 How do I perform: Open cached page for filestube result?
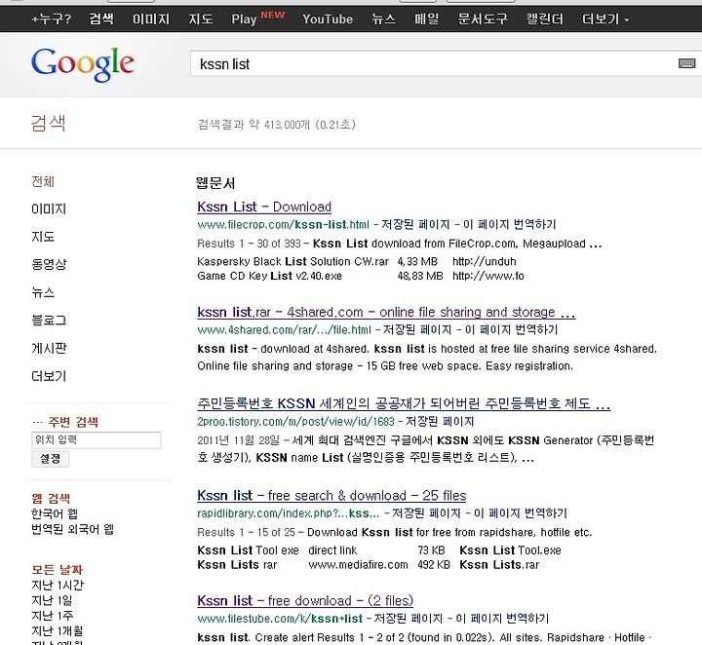408,619
